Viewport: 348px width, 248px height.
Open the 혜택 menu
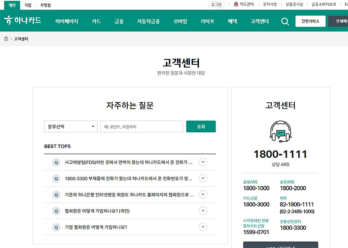coord(232,21)
